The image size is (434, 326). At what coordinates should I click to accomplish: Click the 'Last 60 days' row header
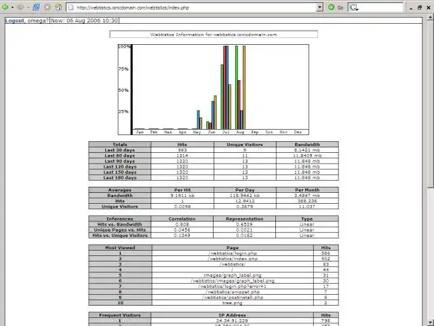pyautogui.click(x=119, y=156)
